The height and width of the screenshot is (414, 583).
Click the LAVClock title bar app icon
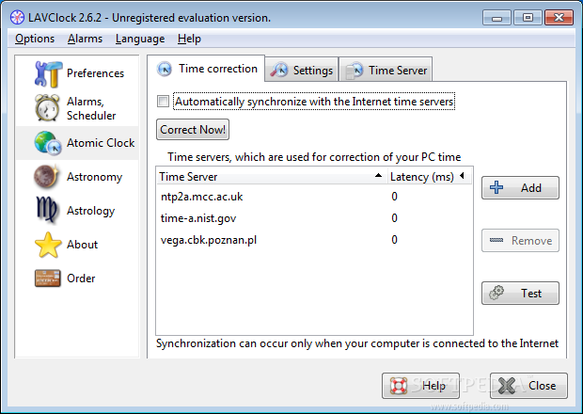click(x=17, y=18)
